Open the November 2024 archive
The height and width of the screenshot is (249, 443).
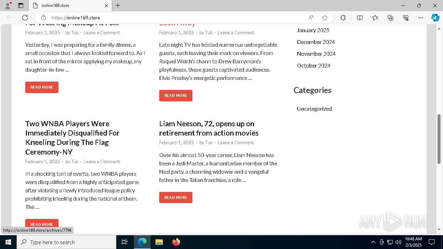pyautogui.click(x=316, y=54)
